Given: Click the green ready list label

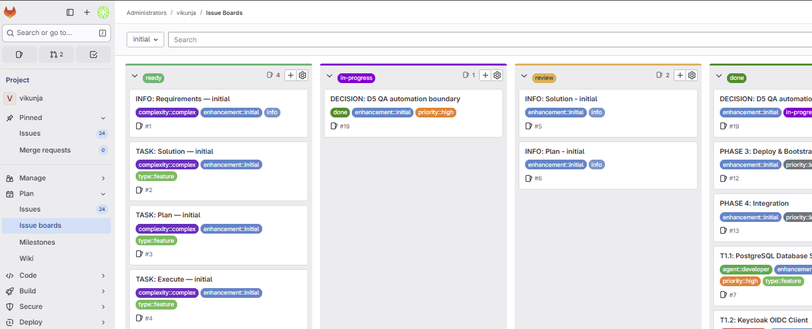Looking at the screenshot, I should (154, 78).
